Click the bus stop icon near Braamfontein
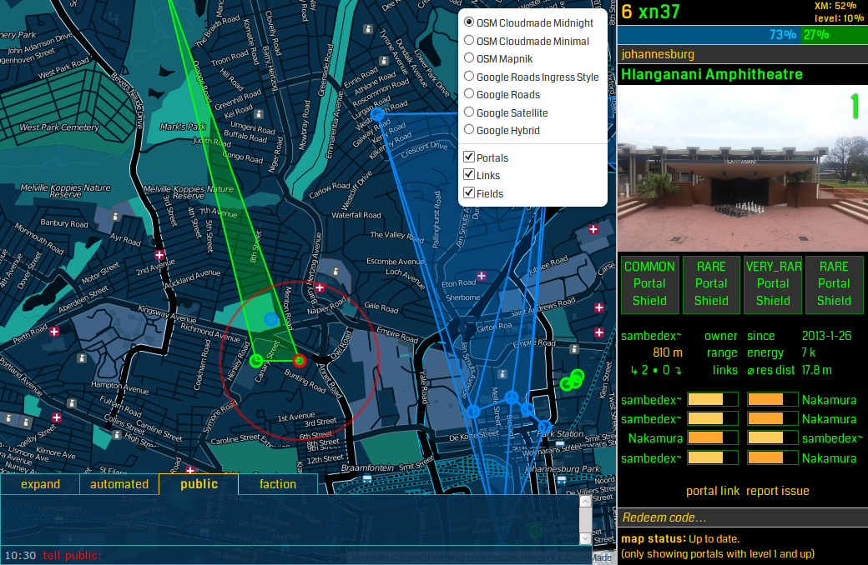Viewport: 868px width, 565px height. click(367, 479)
